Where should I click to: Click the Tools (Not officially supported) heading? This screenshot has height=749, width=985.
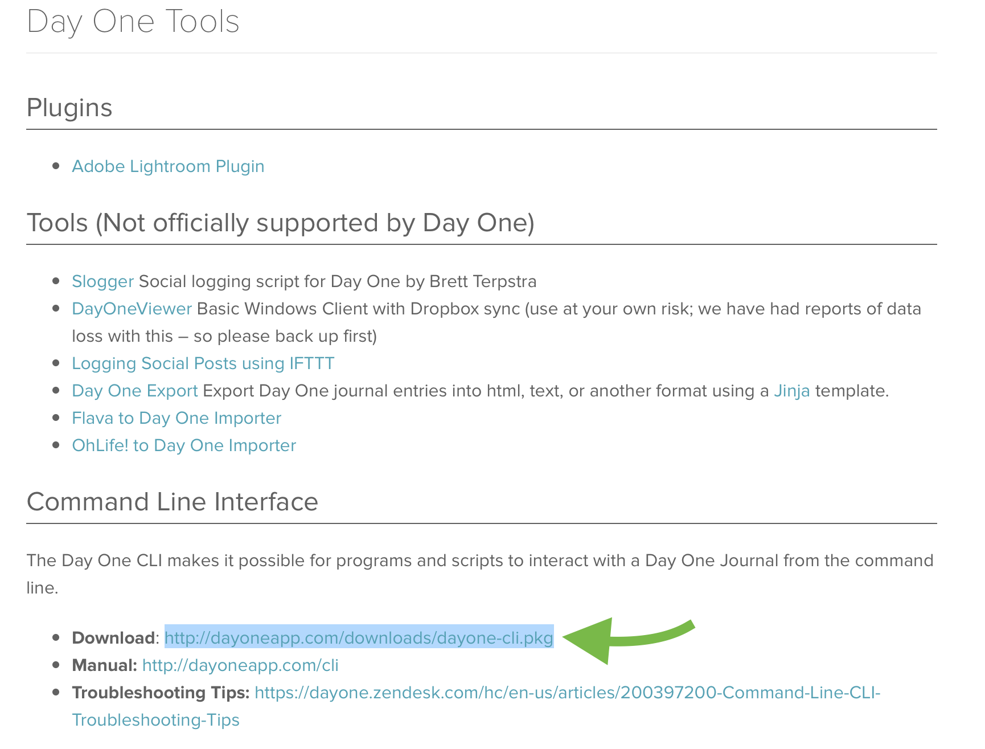pyautogui.click(x=281, y=223)
